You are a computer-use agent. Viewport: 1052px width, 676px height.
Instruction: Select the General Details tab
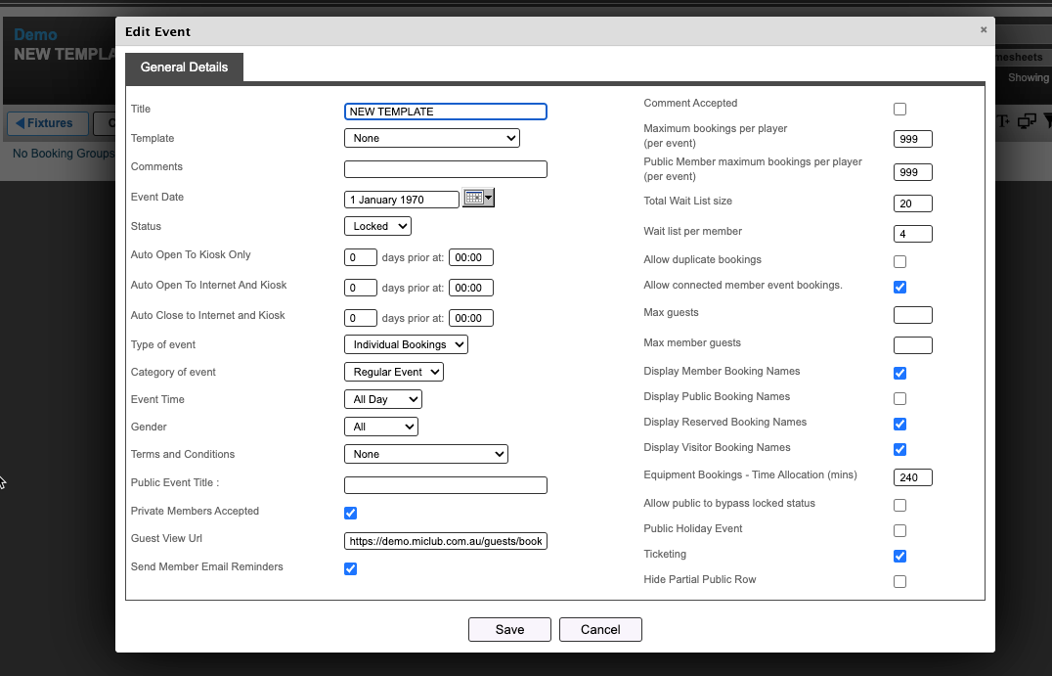coord(184,68)
